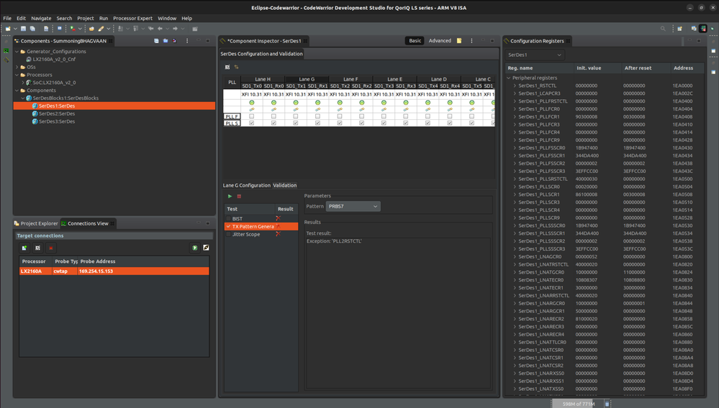Toggle the TX Pattern Generator checkbox
This screenshot has height=408, width=719.
(x=228, y=226)
